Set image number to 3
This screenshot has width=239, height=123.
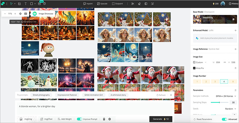point(215,82)
